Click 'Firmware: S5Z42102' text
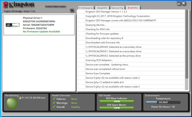 (x=35, y=28)
